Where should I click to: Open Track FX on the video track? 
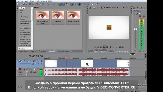31,61
